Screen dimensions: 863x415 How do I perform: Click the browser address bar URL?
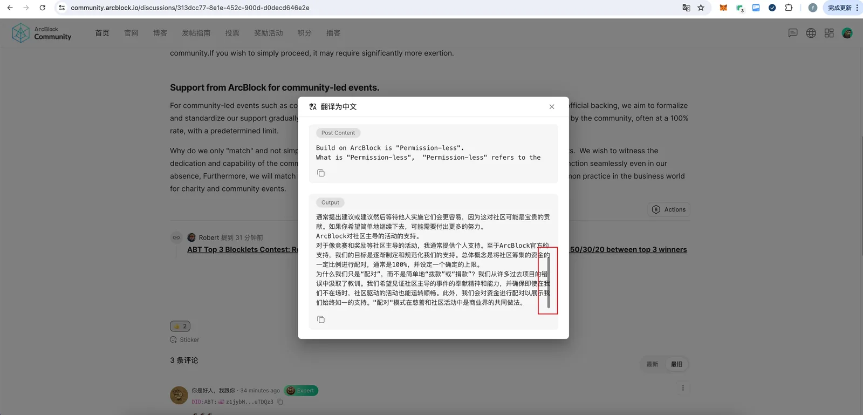click(x=190, y=8)
